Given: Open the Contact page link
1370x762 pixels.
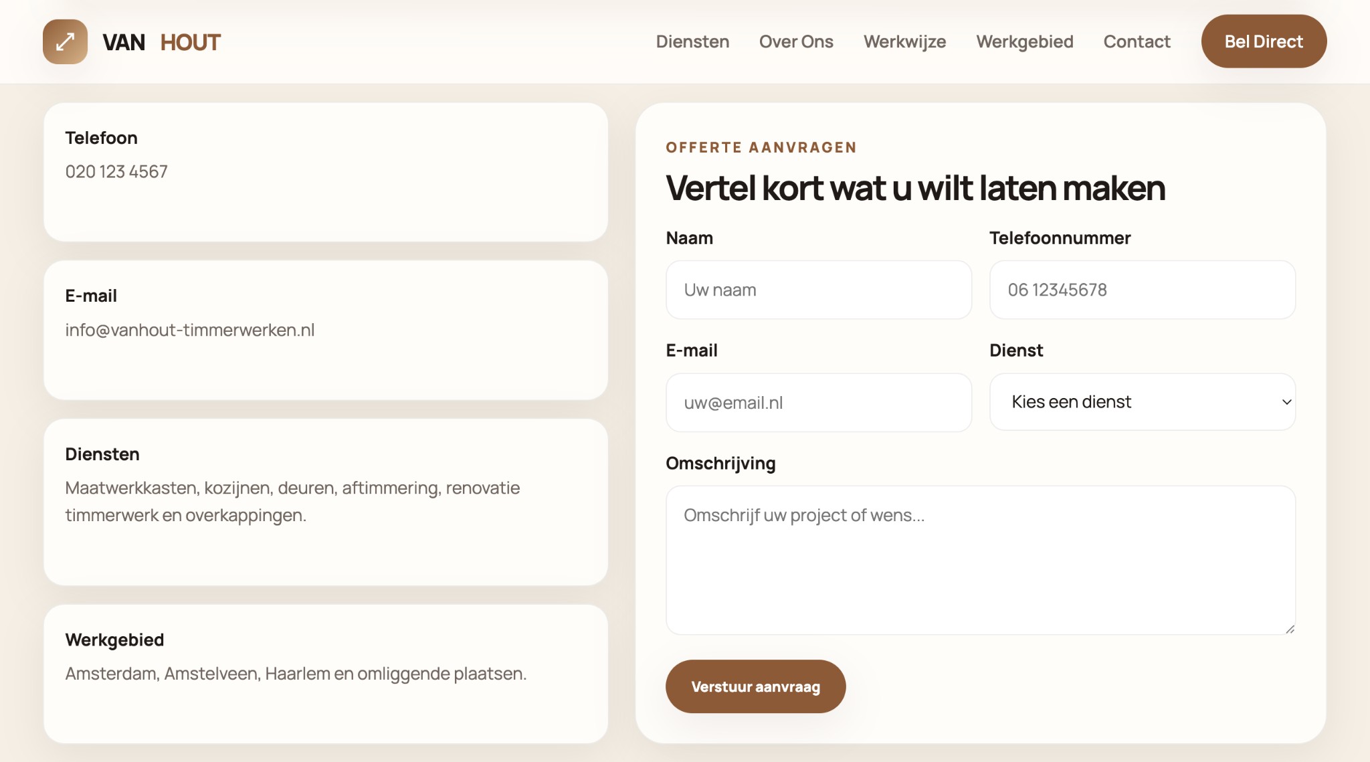Looking at the screenshot, I should coord(1137,41).
